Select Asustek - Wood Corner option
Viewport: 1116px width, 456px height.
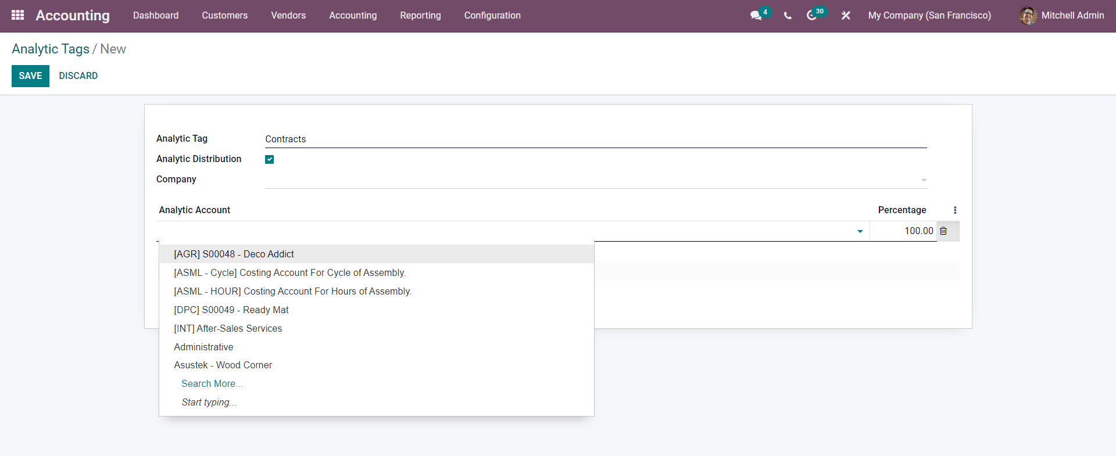377,365
